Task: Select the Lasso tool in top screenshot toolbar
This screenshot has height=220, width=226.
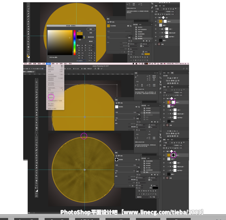Action: tap(28, 6)
